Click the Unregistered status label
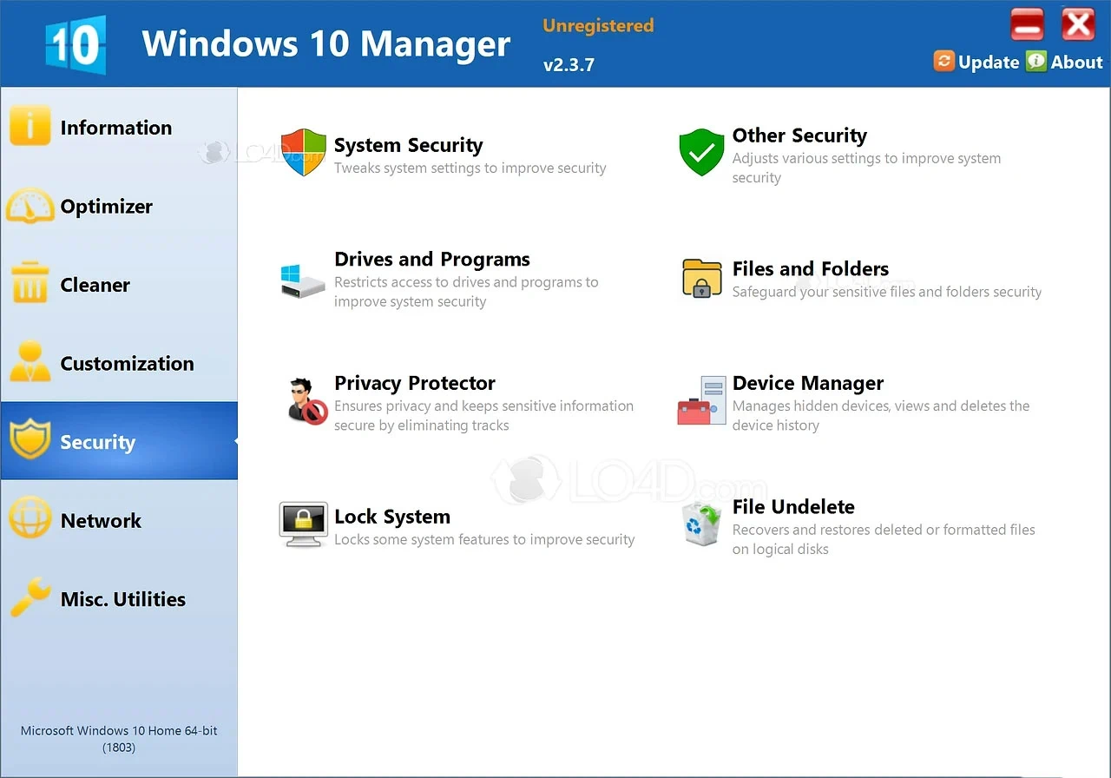 pos(598,26)
